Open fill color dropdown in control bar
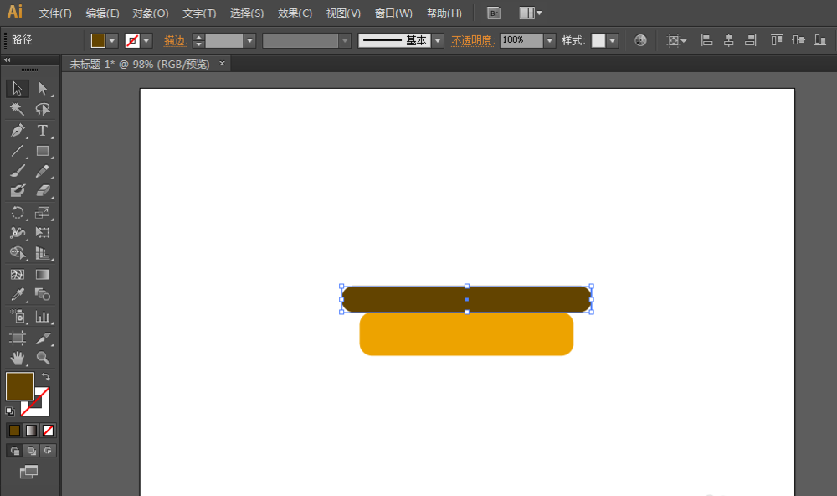 [112, 40]
